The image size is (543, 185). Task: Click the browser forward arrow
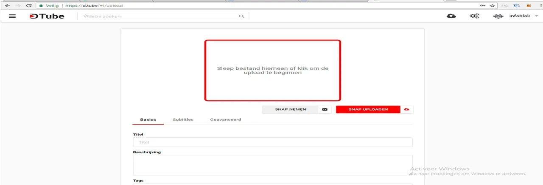(x=18, y=5)
